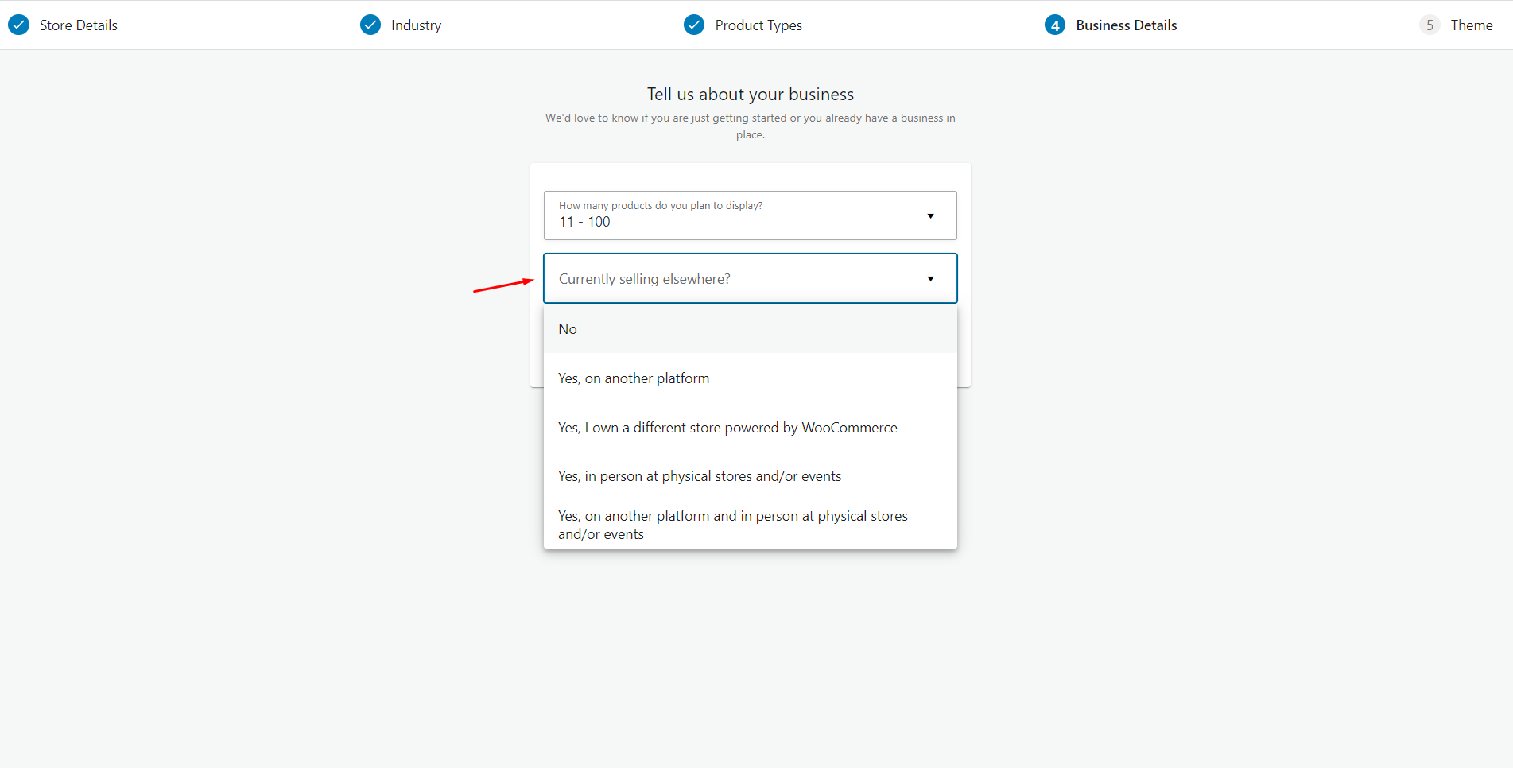Viewport: 1513px width, 768px height.
Task: Click the "Tell us about your business" heading
Action: click(750, 95)
